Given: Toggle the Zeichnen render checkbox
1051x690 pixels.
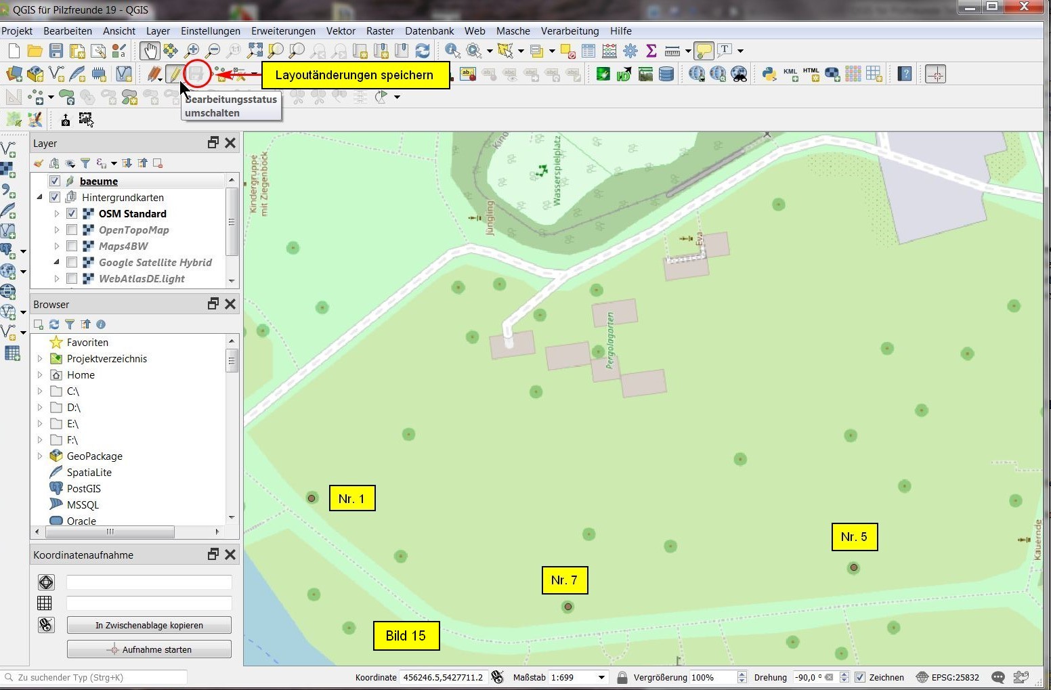Looking at the screenshot, I should (x=860, y=677).
